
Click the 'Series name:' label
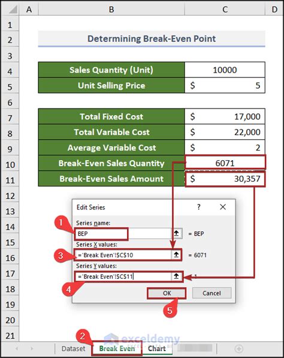[x=93, y=223]
